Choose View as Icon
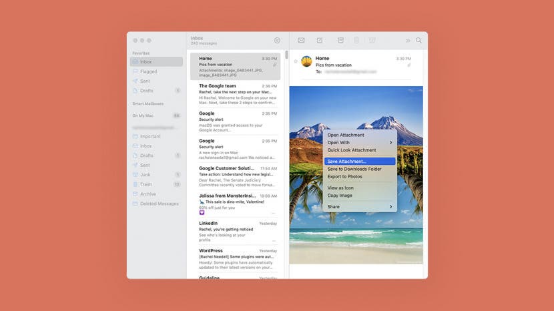The height and width of the screenshot is (311, 554). click(360, 188)
